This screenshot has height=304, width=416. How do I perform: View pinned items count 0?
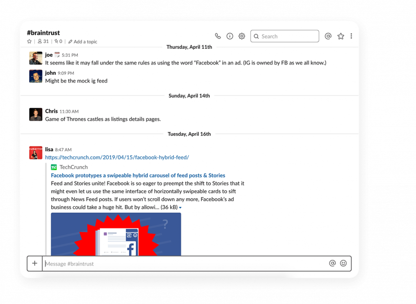[58, 41]
